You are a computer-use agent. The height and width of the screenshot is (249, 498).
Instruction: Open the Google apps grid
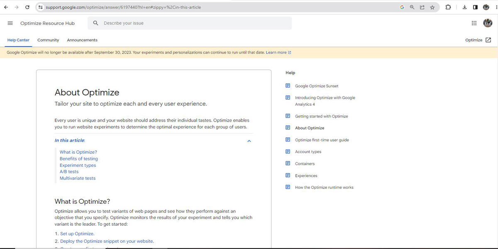pos(474,23)
